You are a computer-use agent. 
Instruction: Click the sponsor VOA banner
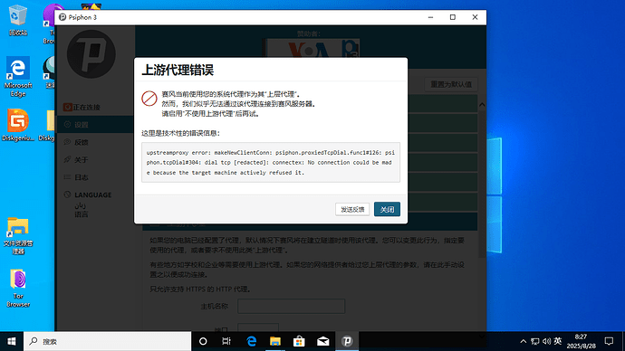(x=312, y=49)
